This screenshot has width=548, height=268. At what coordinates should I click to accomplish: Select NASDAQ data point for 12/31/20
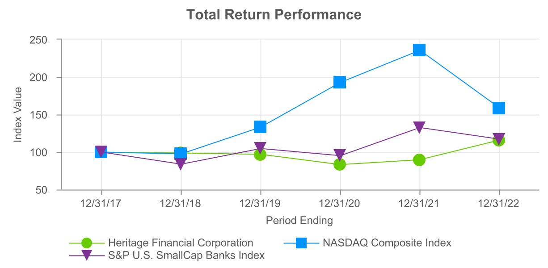[x=340, y=82]
